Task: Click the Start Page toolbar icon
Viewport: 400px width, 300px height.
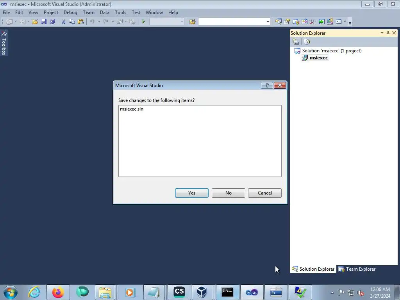Action: (x=321, y=22)
